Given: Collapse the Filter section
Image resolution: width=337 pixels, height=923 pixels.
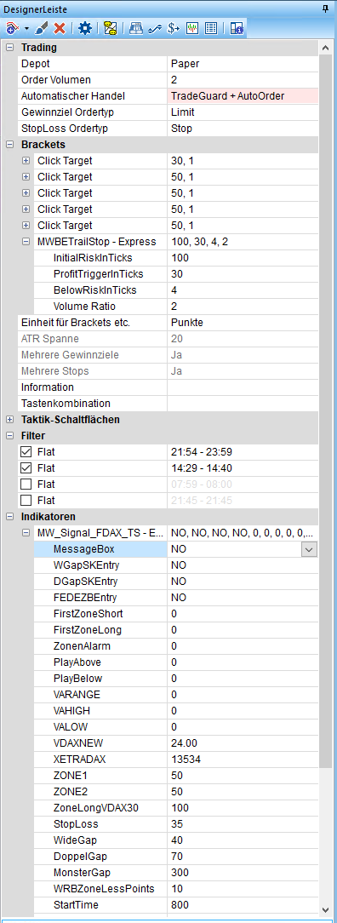Looking at the screenshot, I should click(9, 436).
